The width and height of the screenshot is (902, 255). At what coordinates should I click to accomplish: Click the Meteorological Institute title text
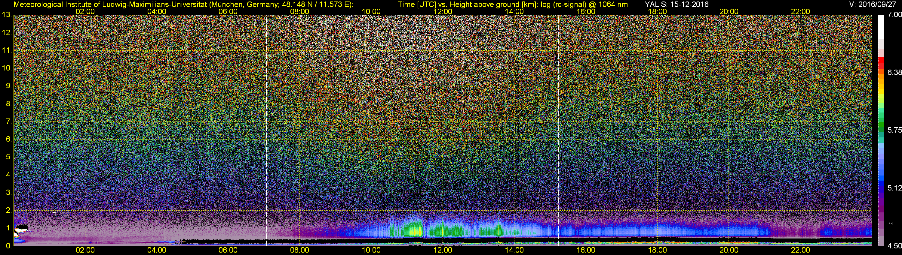point(183,4)
